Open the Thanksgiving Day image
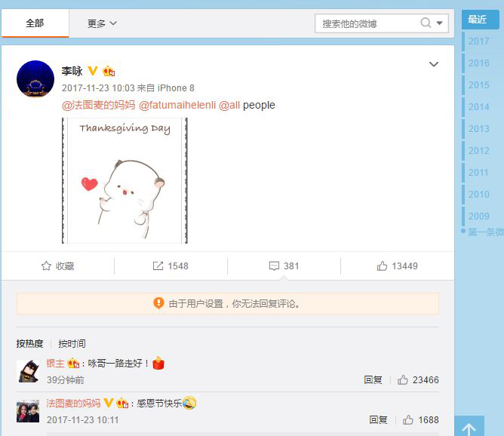This screenshot has width=504, height=436. click(x=124, y=180)
